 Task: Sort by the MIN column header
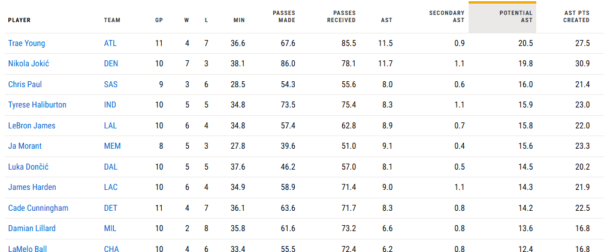pyautogui.click(x=239, y=20)
